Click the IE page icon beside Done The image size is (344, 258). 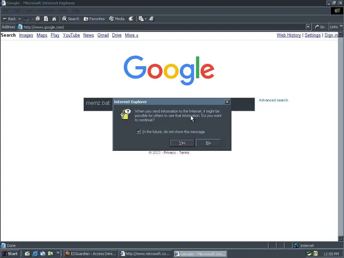(3, 246)
